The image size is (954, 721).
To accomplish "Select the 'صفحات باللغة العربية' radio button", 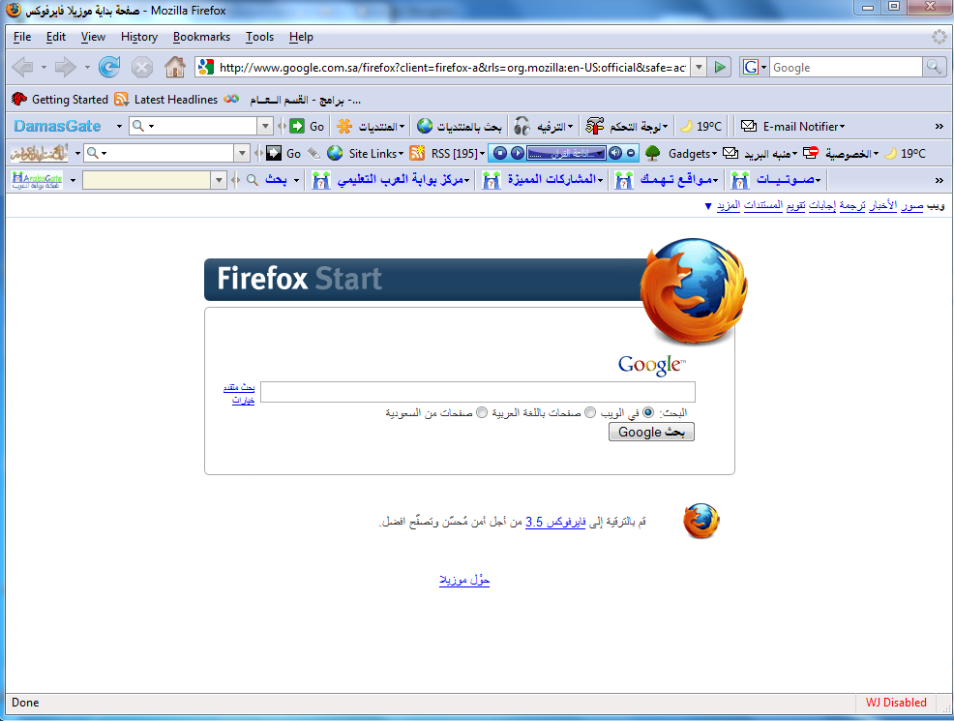I will (590, 412).
